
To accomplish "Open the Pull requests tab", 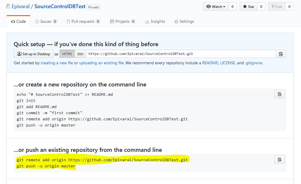I will click(x=83, y=21).
